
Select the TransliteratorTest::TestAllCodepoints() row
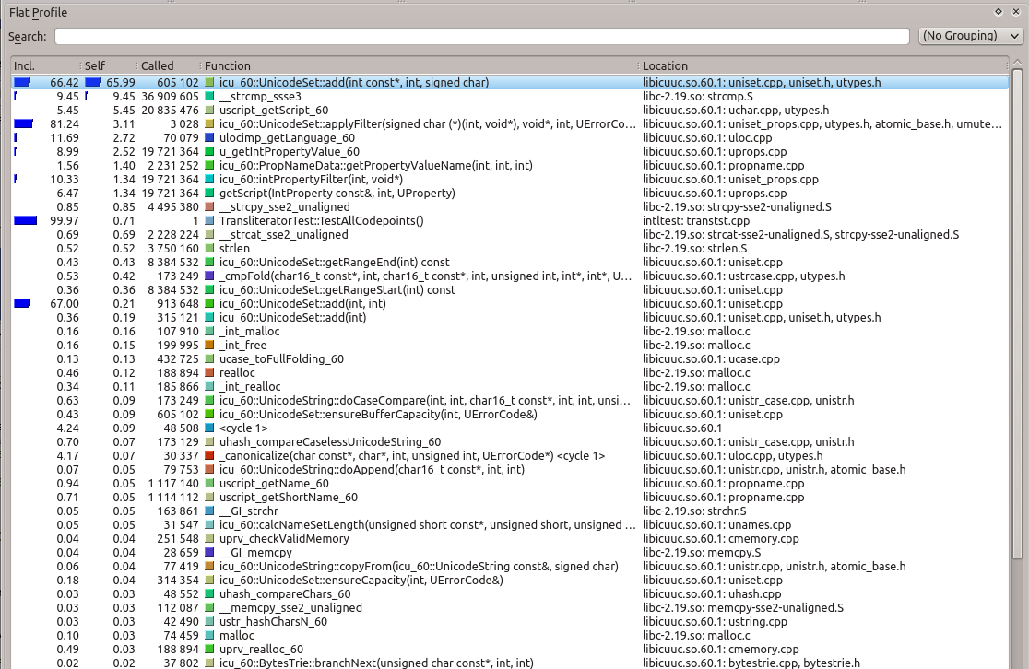coord(321,221)
